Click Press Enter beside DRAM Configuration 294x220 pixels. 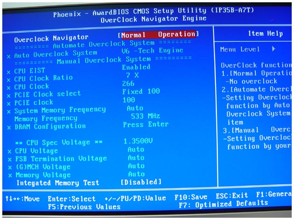pyautogui.click(x=146, y=124)
